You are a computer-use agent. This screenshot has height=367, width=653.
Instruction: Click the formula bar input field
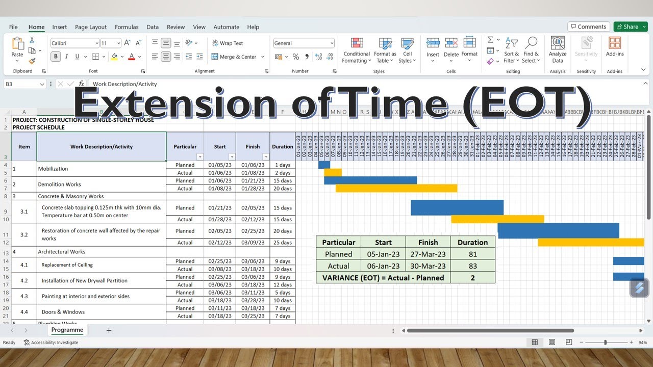point(365,84)
